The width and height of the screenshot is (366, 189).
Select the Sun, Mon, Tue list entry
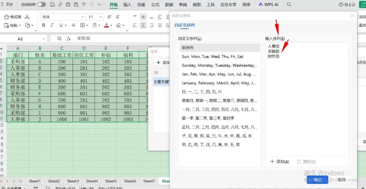[220, 57]
